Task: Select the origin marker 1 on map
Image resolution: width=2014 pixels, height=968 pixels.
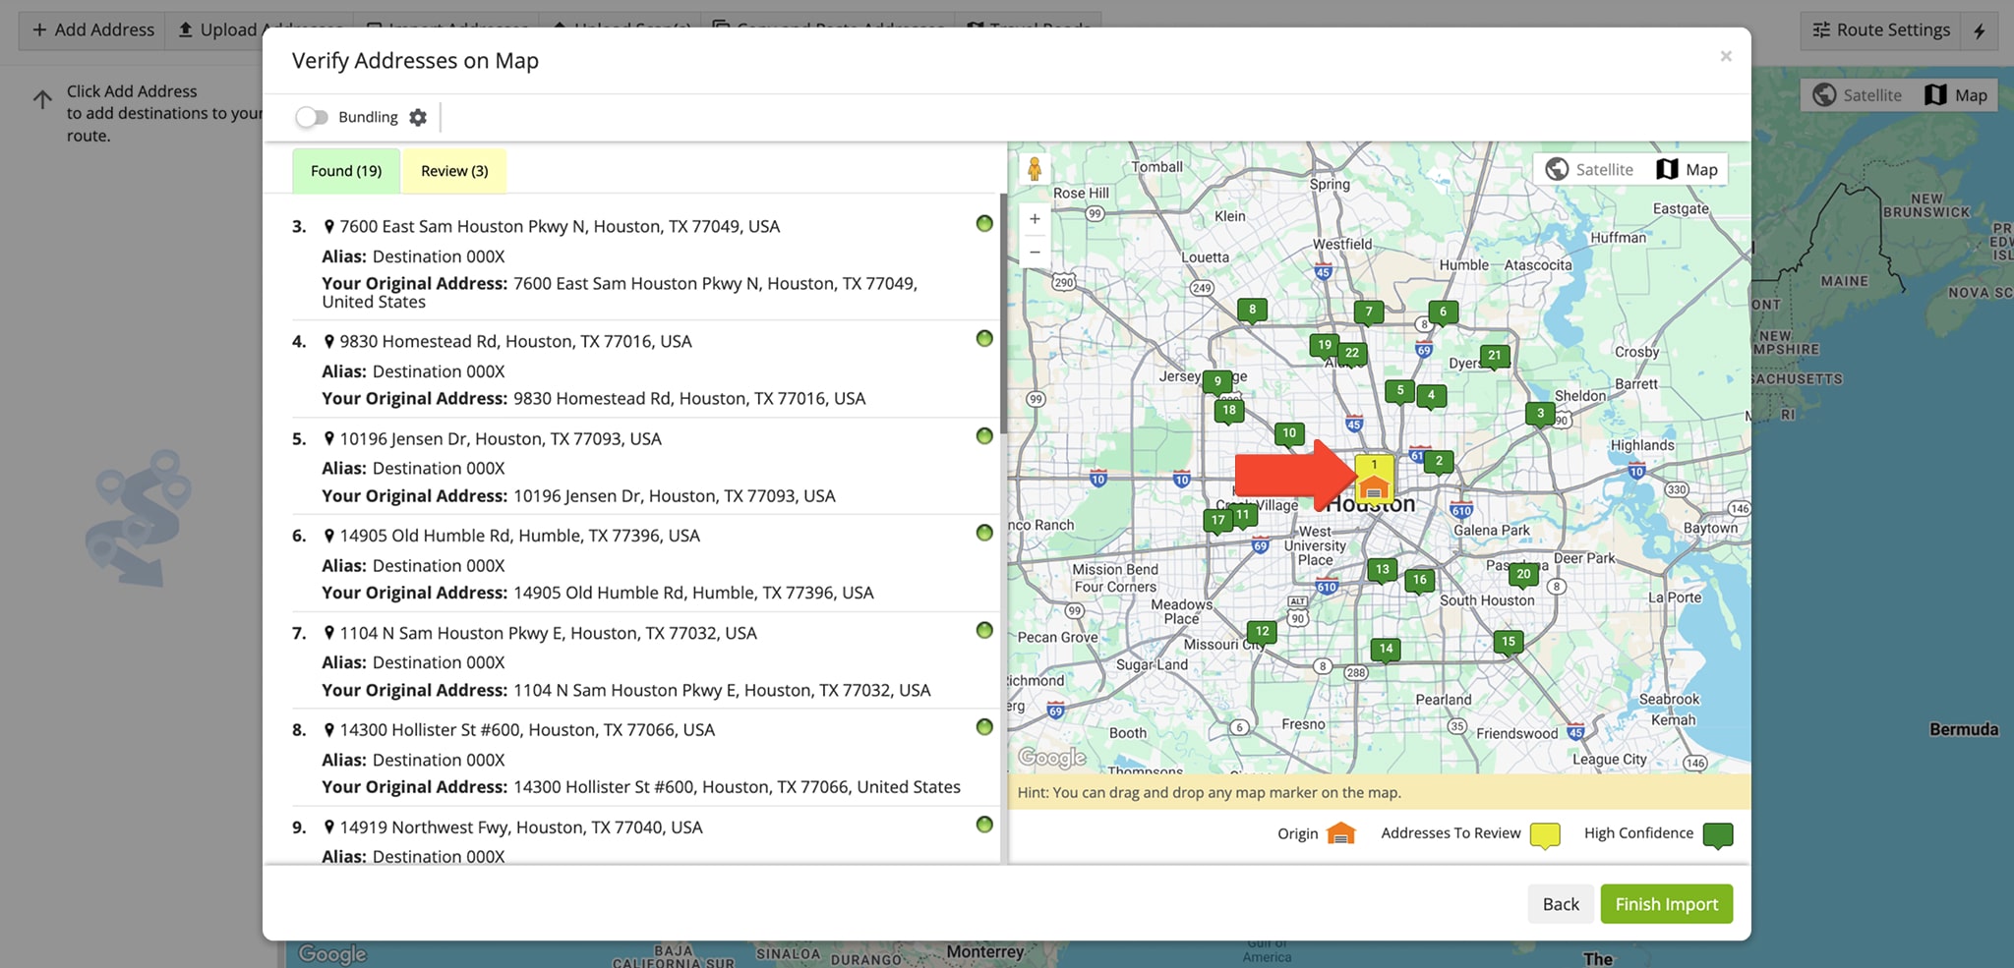Action: click(x=1374, y=479)
